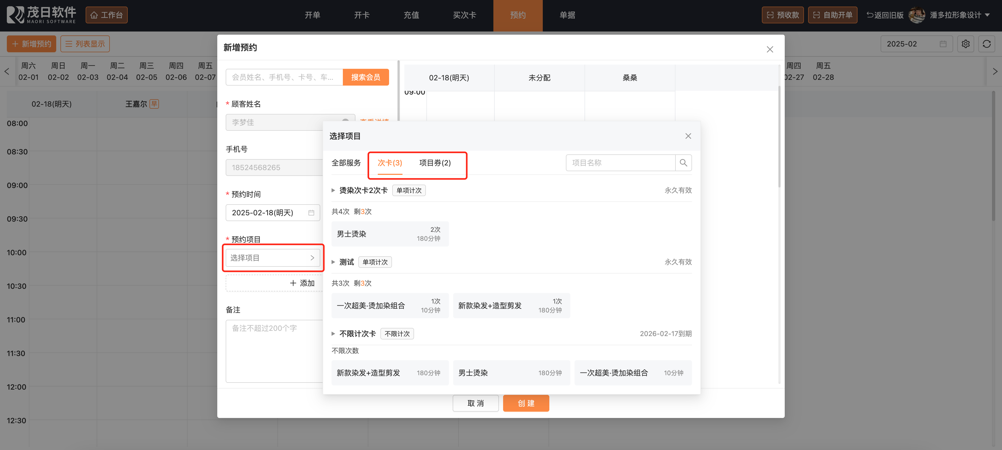Open the 潘多拉形象设计 account dropdown
The width and height of the screenshot is (1002, 450).
coord(955,15)
